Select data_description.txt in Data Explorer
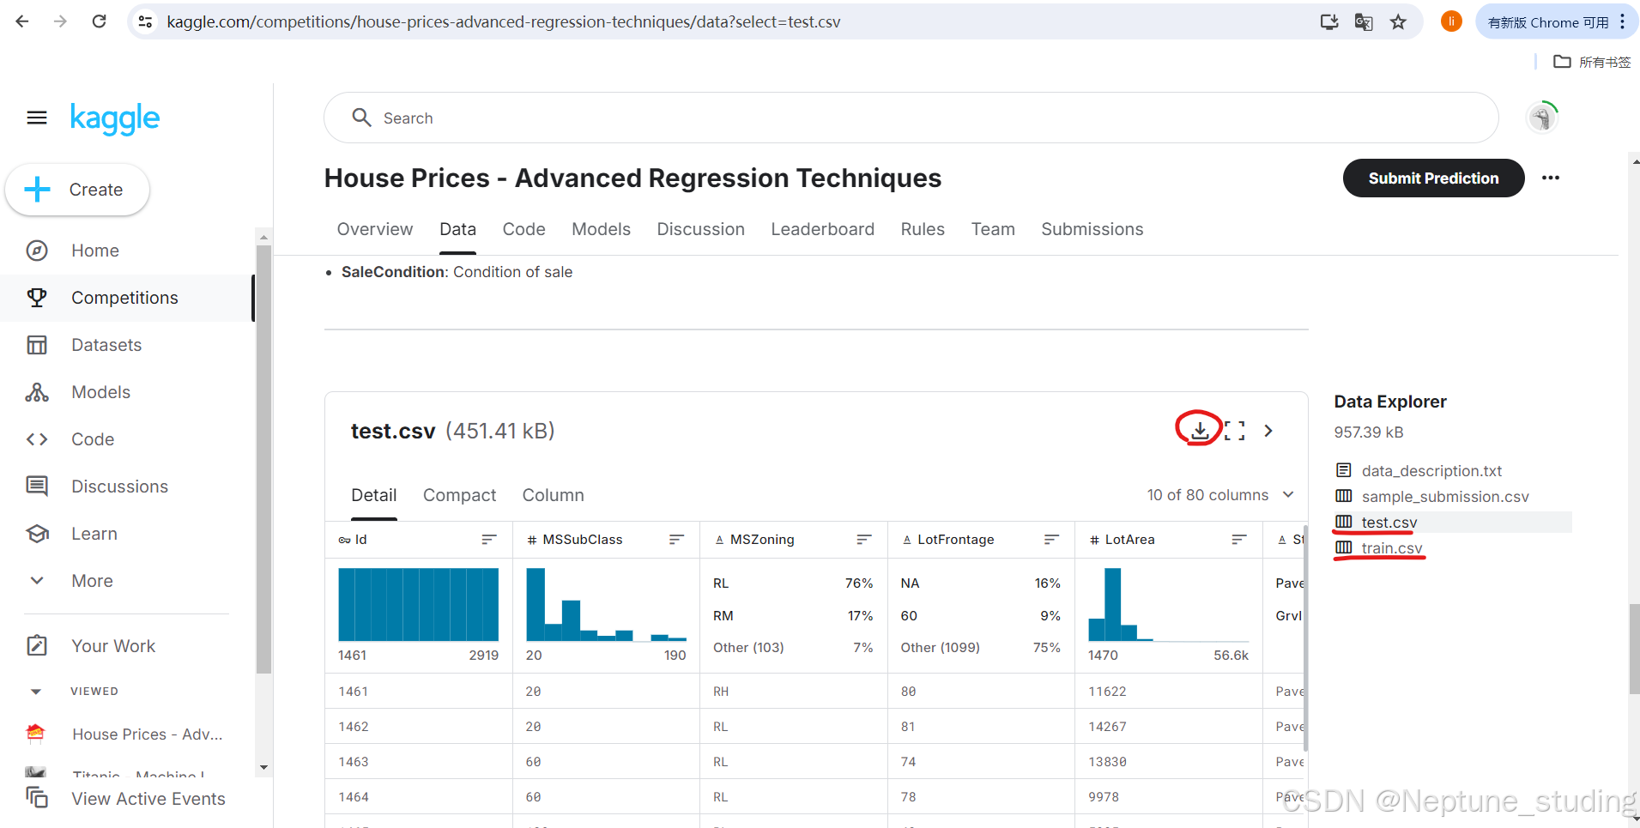The height and width of the screenshot is (828, 1640). pyautogui.click(x=1431, y=471)
